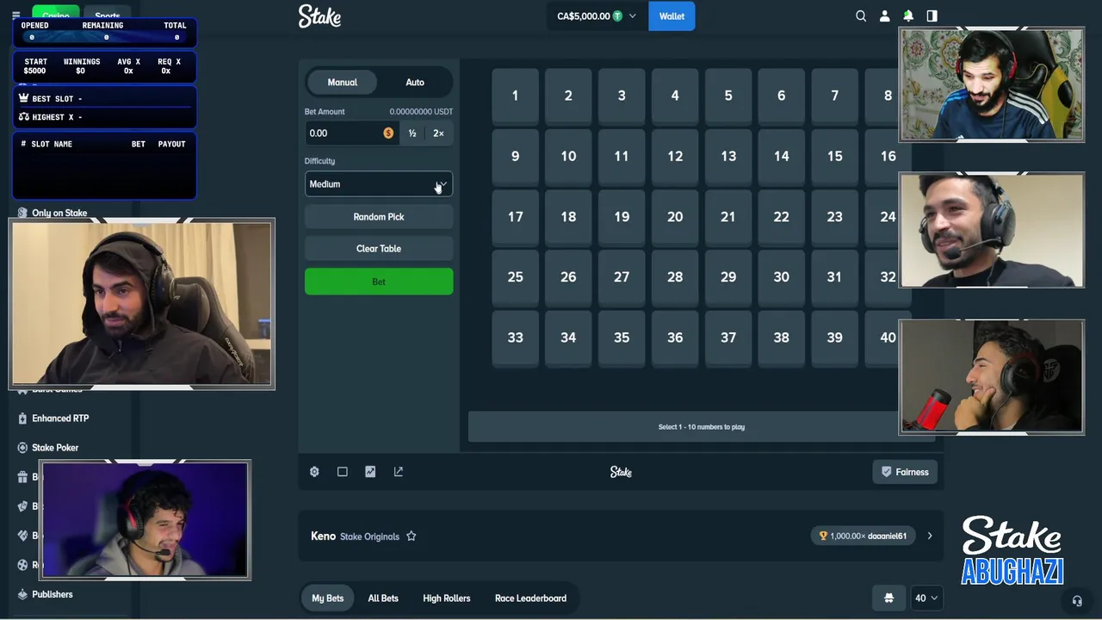Image resolution: width=1102 pixels, height=620 pixels.
Task: Pick Keno number 26
Action: click(x=568, y=276)
